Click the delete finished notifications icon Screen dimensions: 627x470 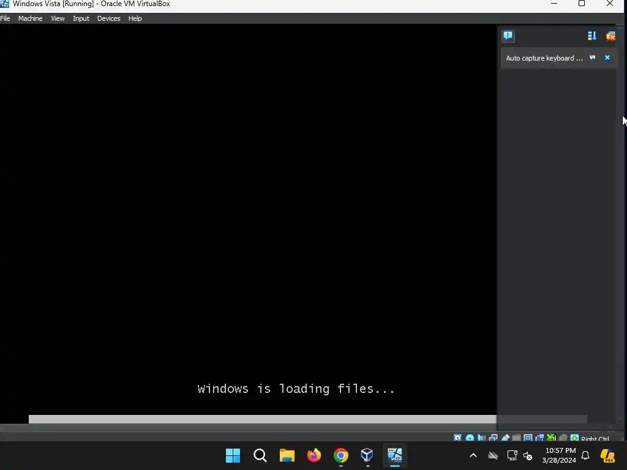610,36
